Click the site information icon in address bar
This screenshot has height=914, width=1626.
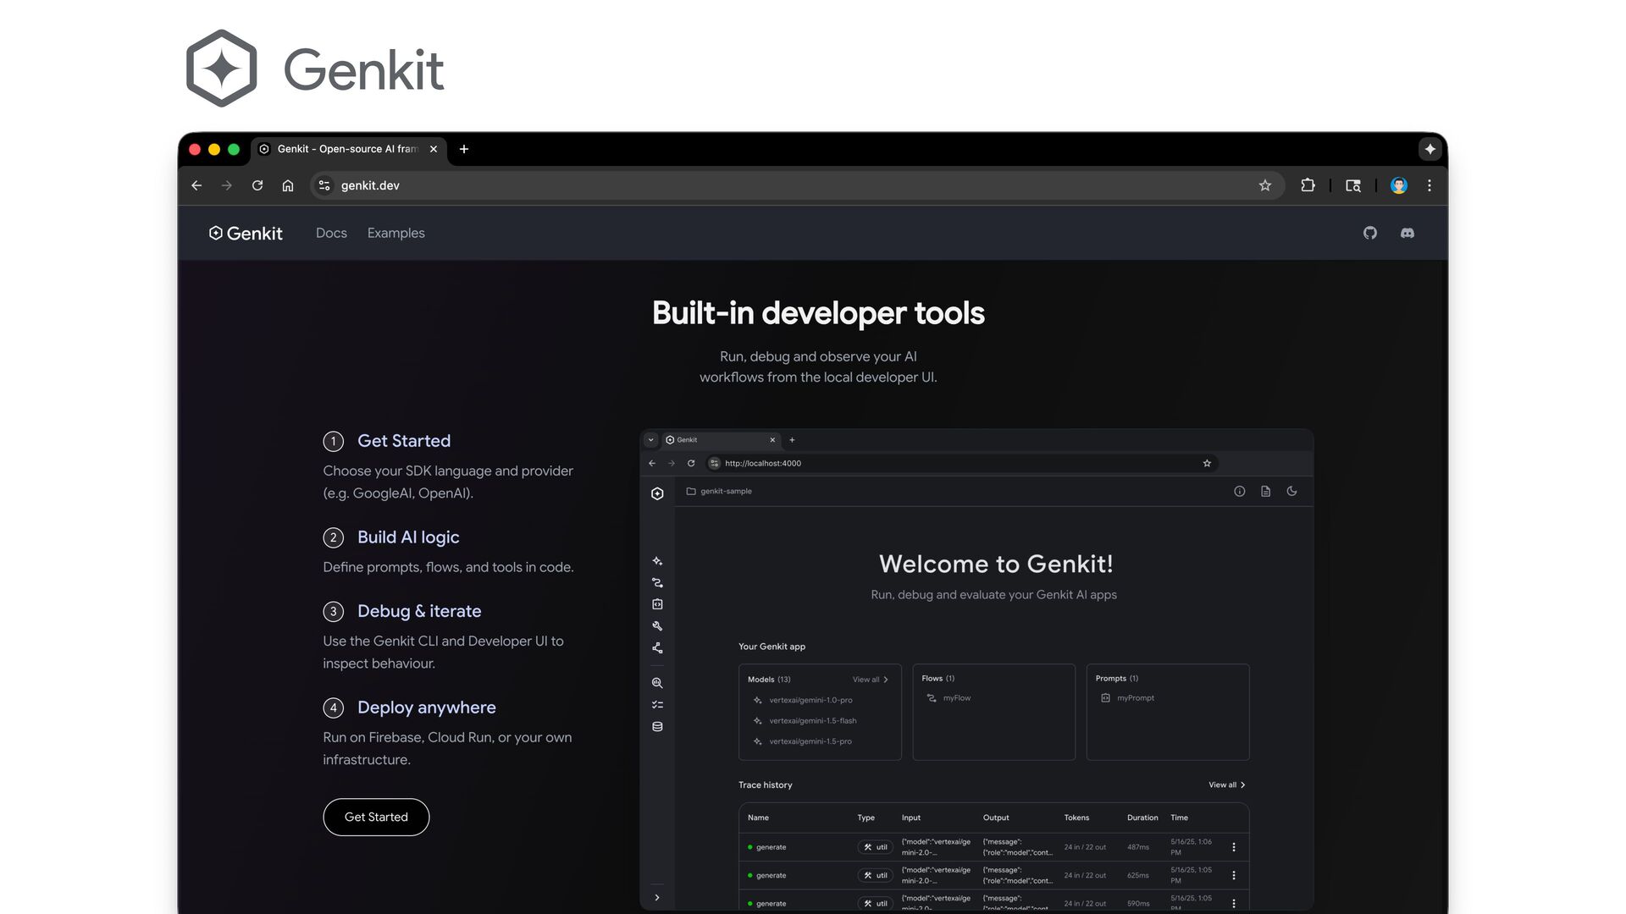pos(324,185)
